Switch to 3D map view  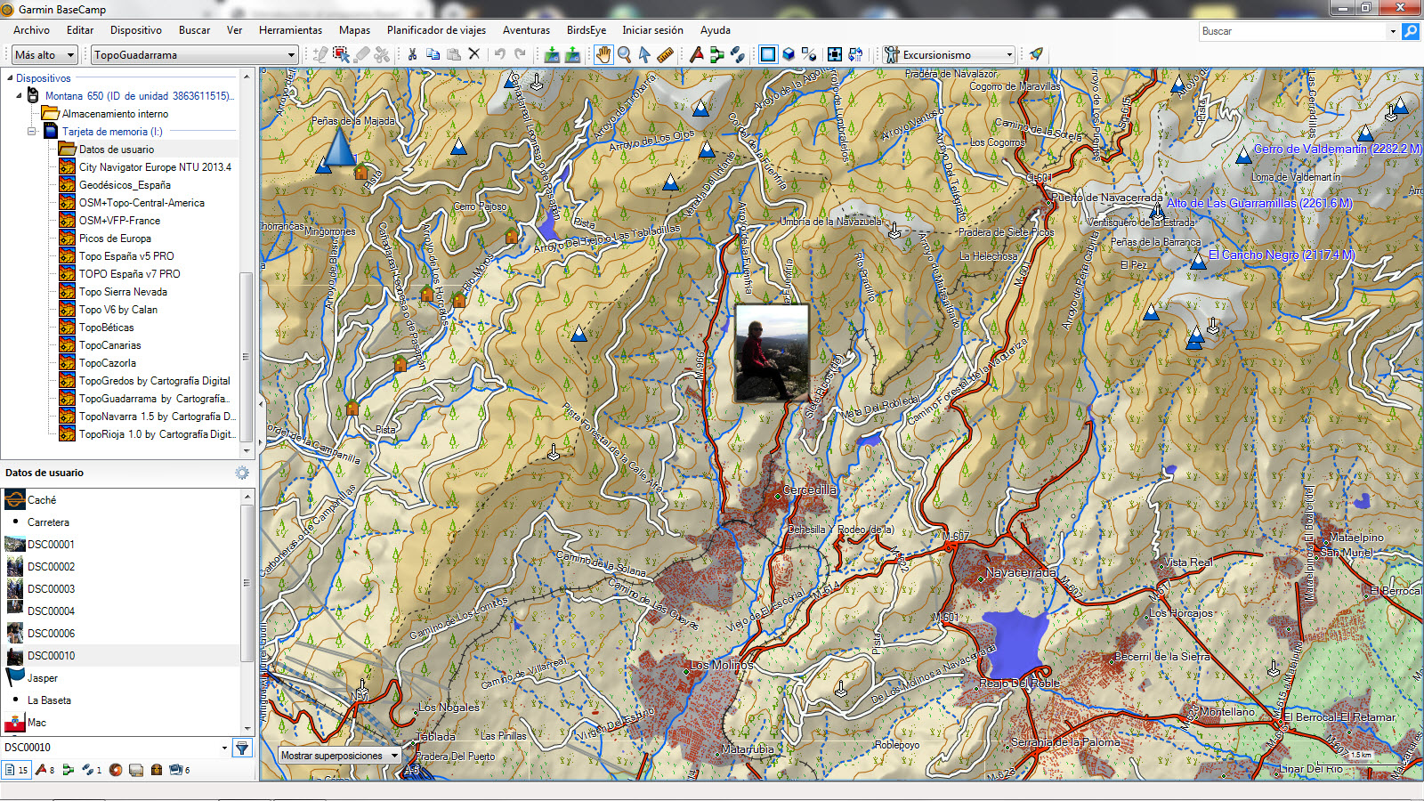click(788, 54)
